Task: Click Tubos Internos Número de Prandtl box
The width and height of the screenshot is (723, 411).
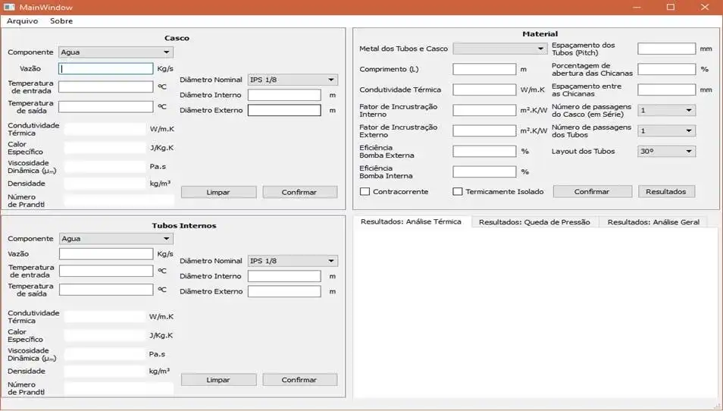Action: tap(119, 388)
